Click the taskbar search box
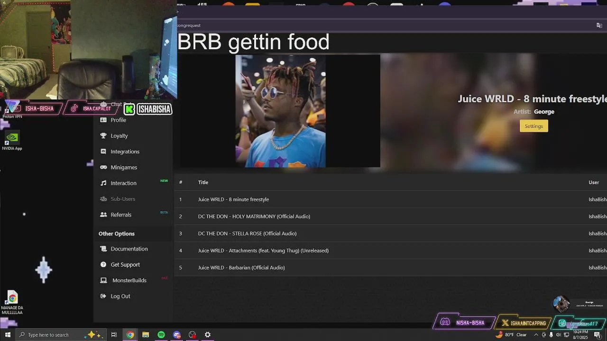The height and width of the screenshot is (341, 607). point(61,335)
